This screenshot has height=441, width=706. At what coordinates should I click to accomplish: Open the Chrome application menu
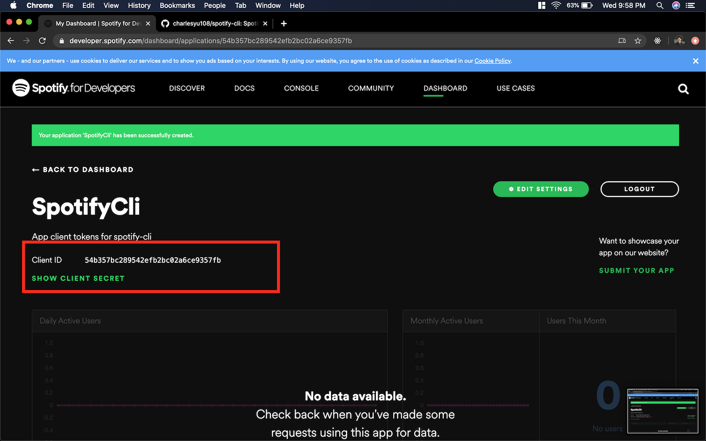tap(40, 5)
